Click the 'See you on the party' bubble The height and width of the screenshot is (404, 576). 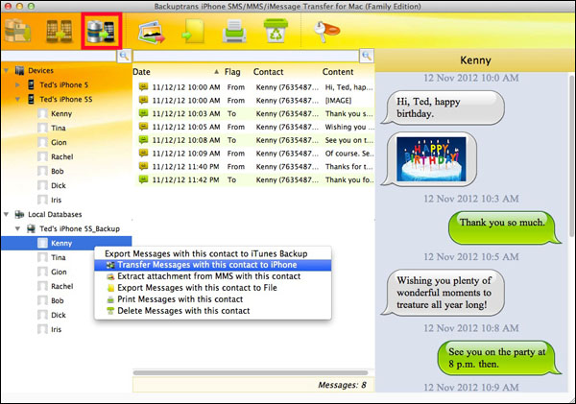[x=498, y=358]
